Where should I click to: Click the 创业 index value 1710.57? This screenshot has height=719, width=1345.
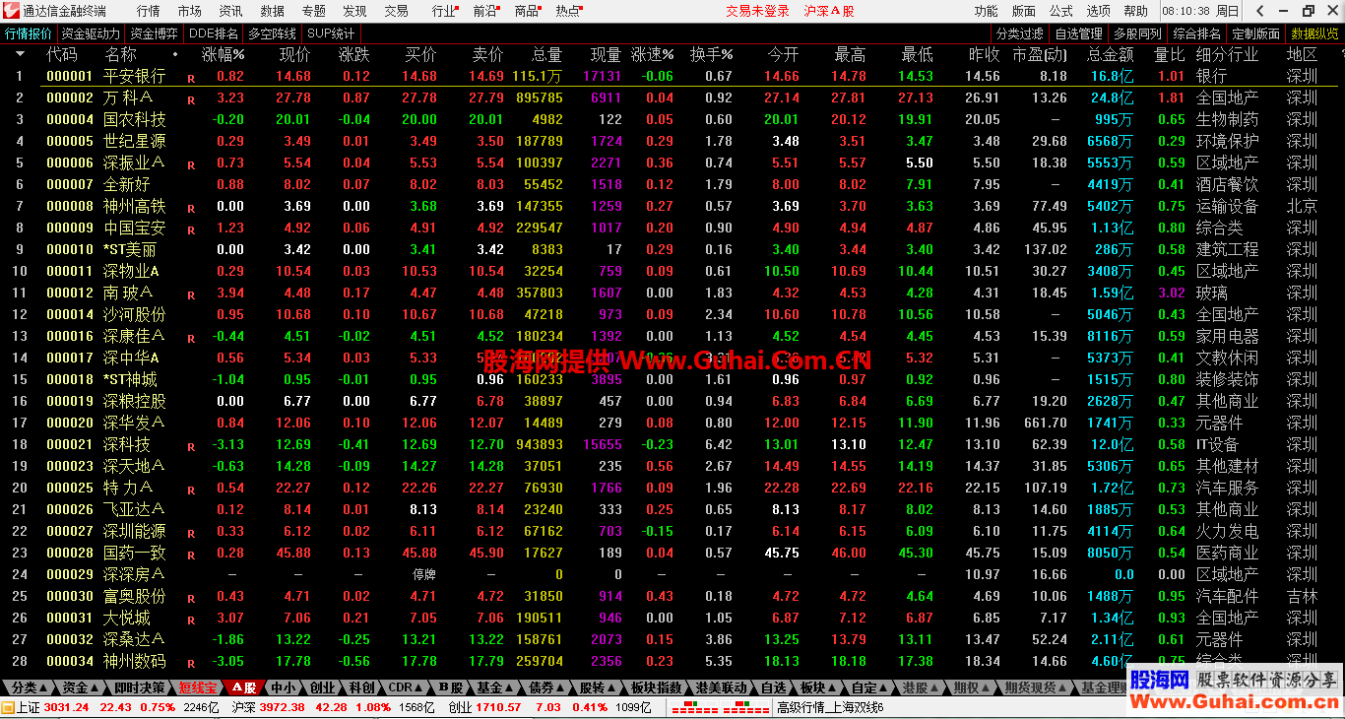500,707
